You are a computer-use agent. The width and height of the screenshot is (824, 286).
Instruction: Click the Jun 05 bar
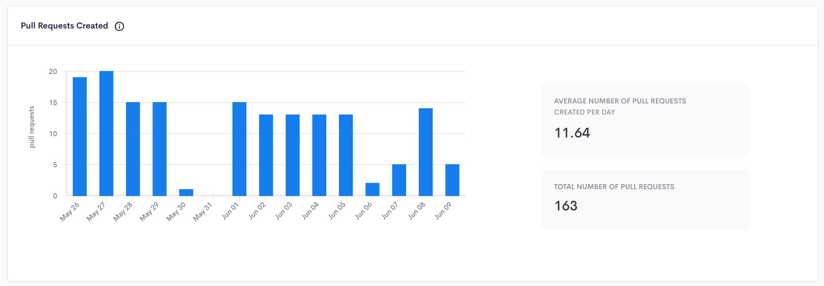346,155
